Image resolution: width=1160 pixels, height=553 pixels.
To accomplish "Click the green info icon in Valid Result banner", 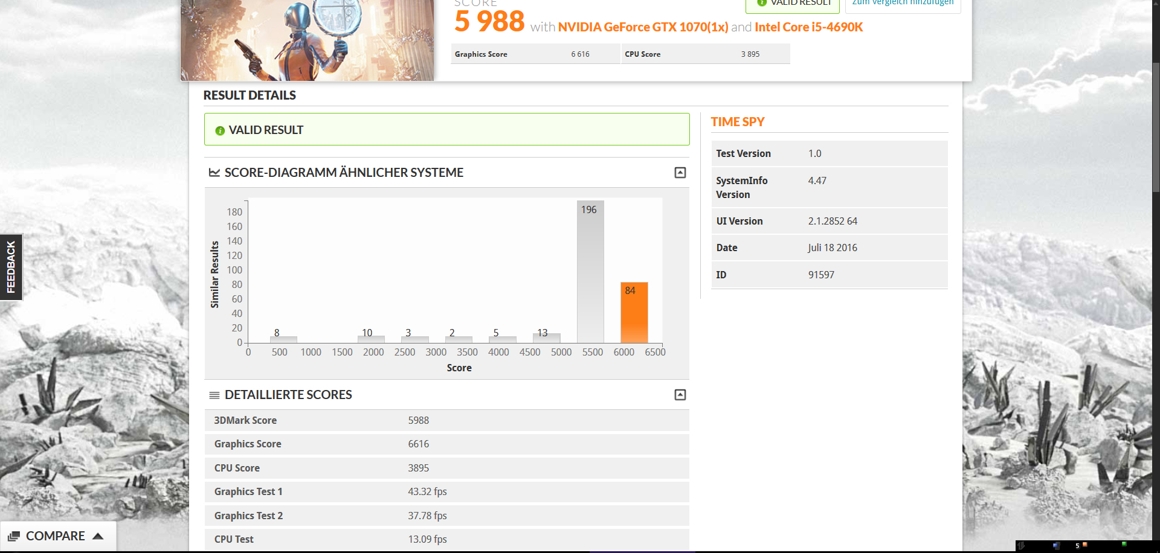I will pyautogui.click(x=220, y=130).
